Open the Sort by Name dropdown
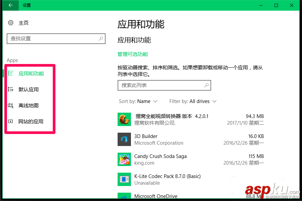302x201 pixels. (138, 101)
